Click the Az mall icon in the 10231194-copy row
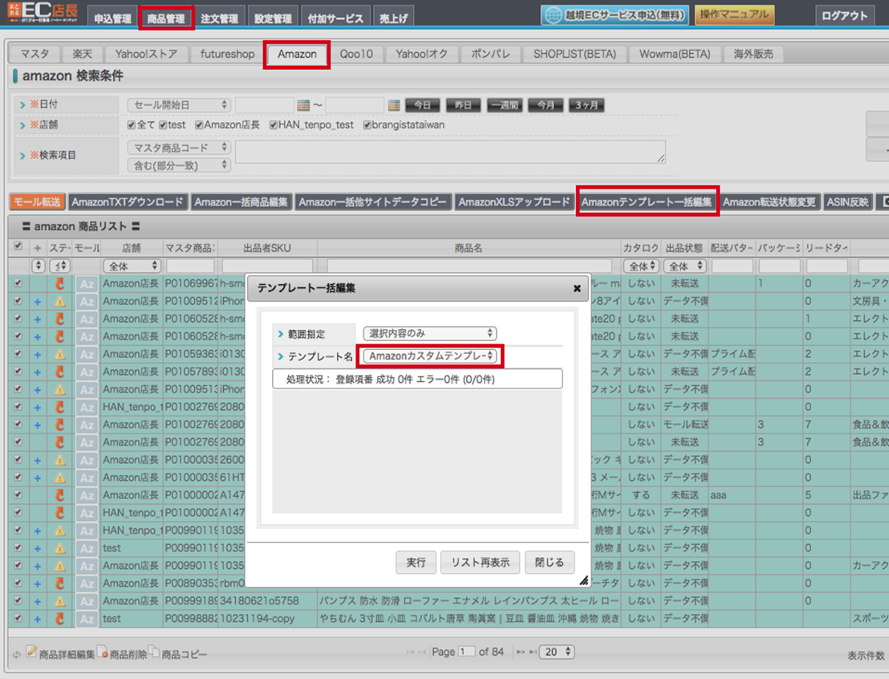Screen dimensions: 889x679 (x=86, y=619)
